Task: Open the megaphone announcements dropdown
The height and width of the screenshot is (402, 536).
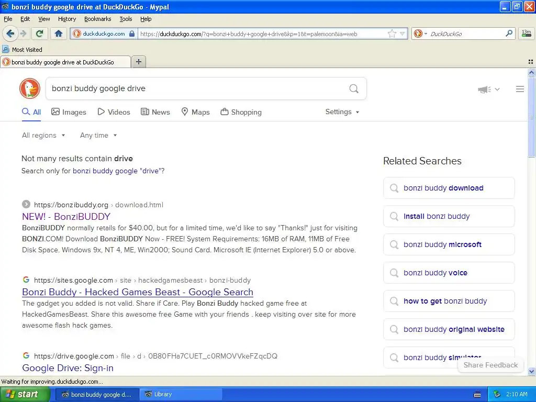Action: click(489, 89)
